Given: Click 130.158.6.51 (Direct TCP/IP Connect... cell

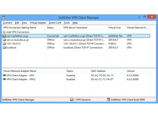Looking at the screenshot, I should click(84, 44).
